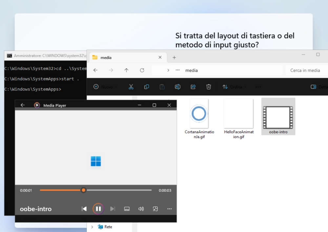The width and height of the screenshot is (328, 232).
Task: Click the Command Prompt prompt line C:\Windows\SystemApps>
Action: tap(33, 89)
